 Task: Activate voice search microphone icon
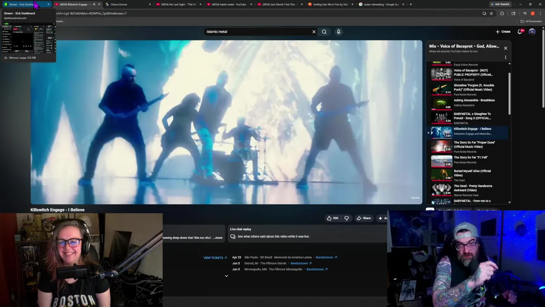coord(338,32)
